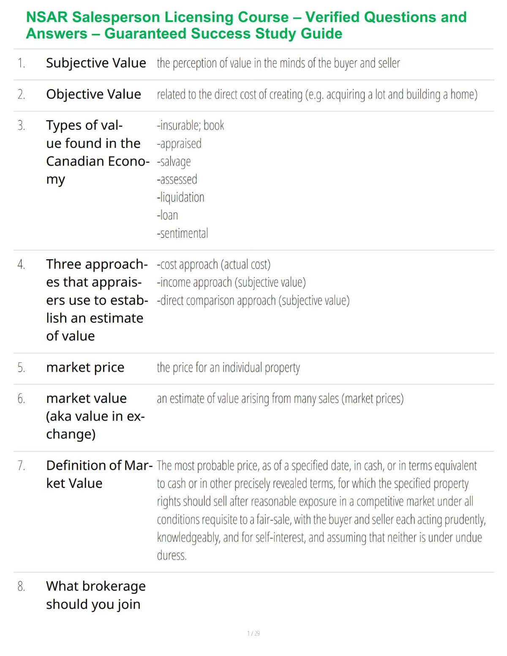
Task: Click the market value definition paragraph
Action: pos(322,510)
